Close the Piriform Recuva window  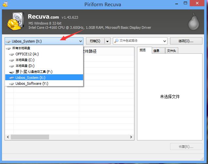(x=197, y=3)
